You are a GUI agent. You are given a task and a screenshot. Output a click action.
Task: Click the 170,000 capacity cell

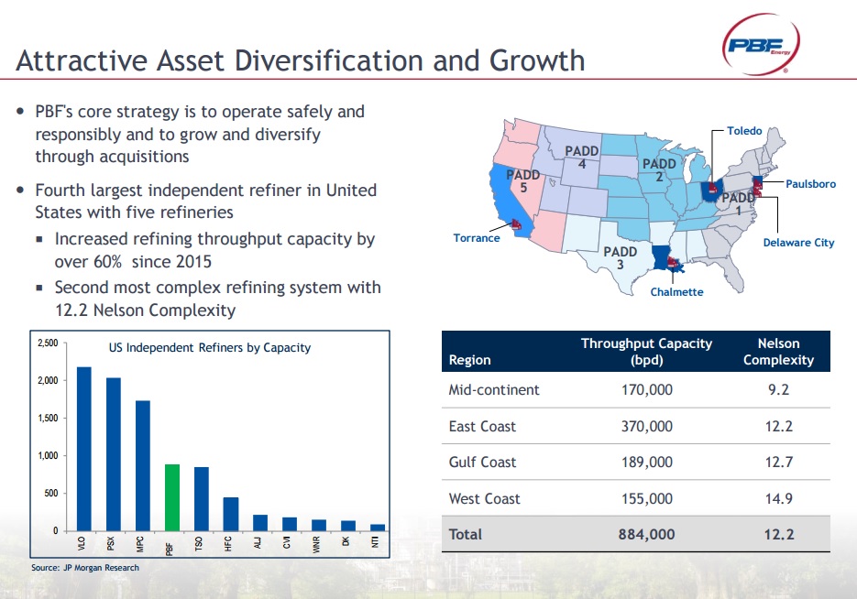point(646,389)
